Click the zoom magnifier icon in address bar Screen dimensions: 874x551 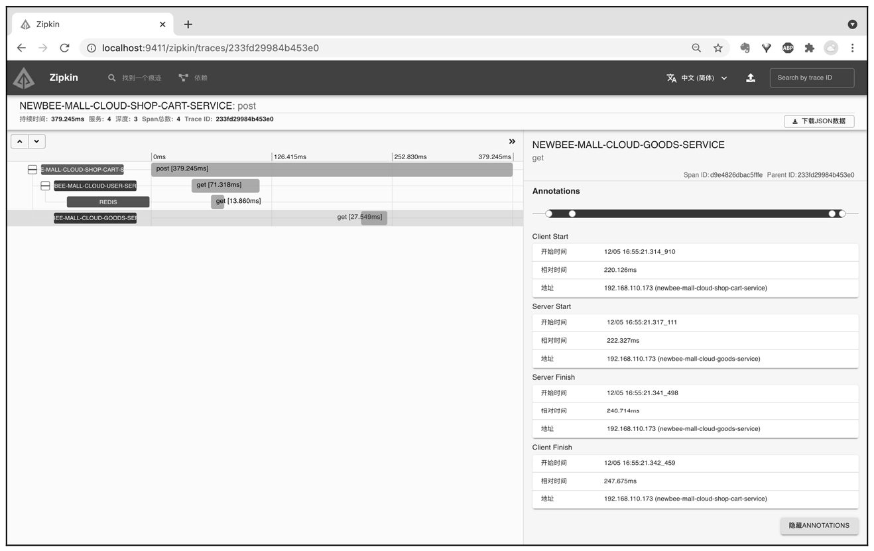coord(696,48)
